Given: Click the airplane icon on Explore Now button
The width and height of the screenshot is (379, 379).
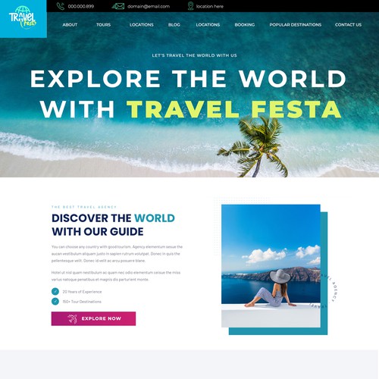Looking at the screenshot, I should [x=72, y=319].
